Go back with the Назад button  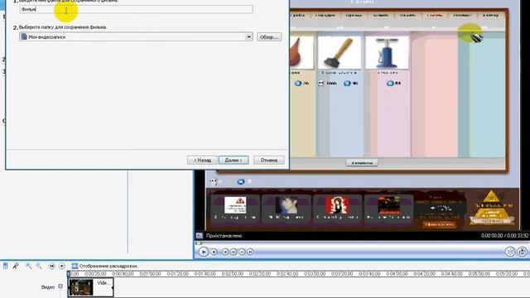coord(202,160)
